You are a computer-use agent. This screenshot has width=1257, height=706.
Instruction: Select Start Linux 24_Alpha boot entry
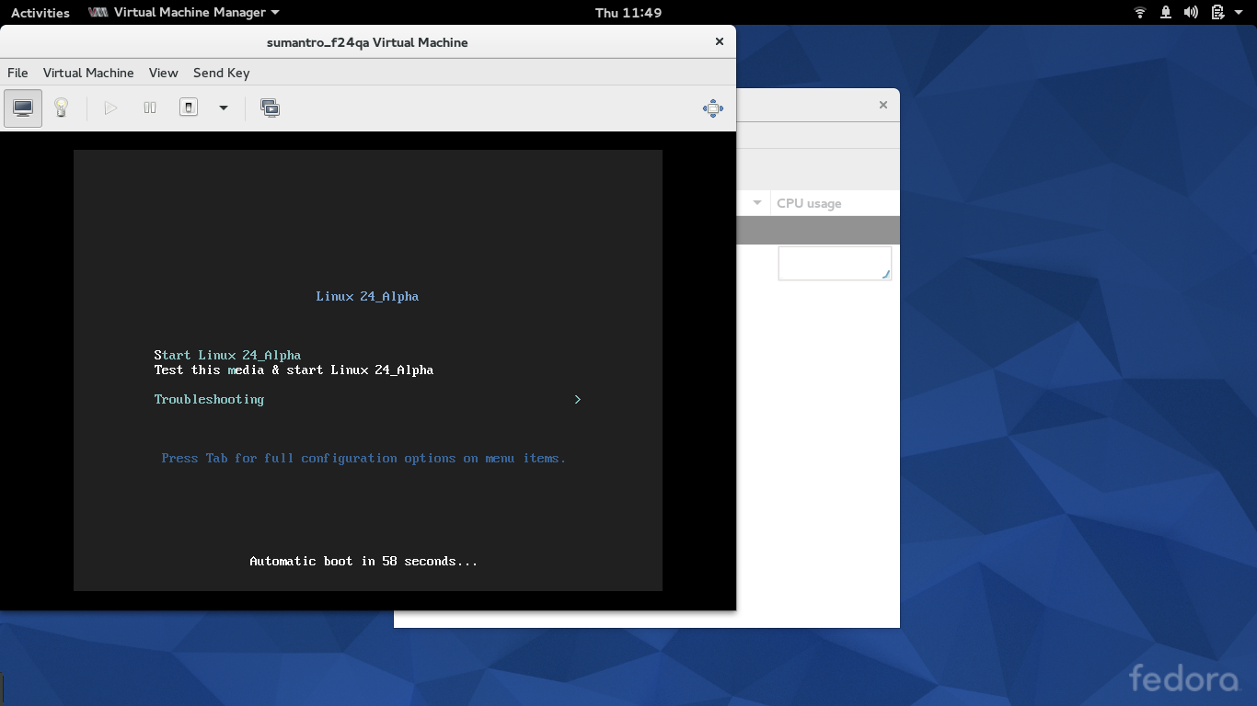227,355
